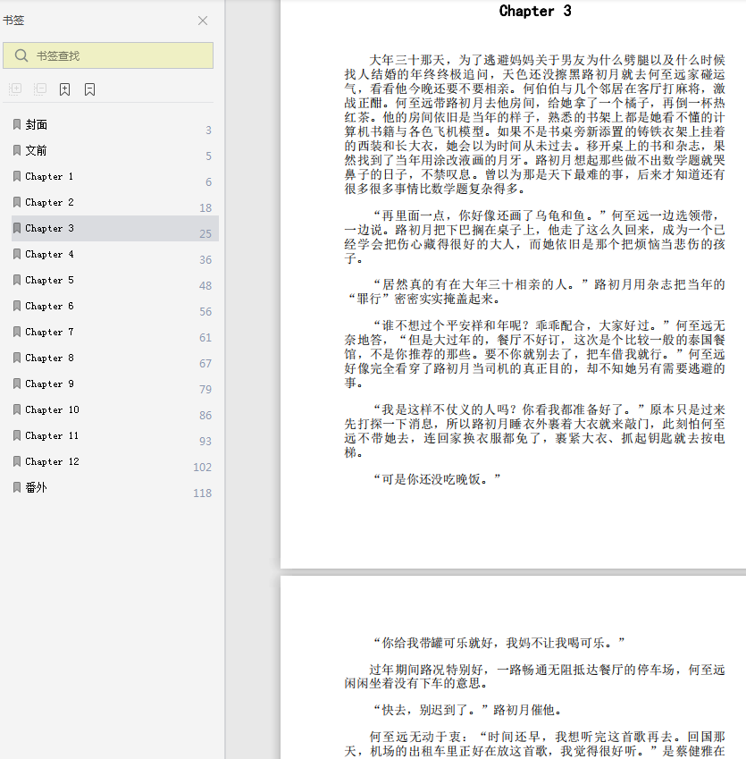Click the bookmark icon beside Chapter 4

coord(17,254)
